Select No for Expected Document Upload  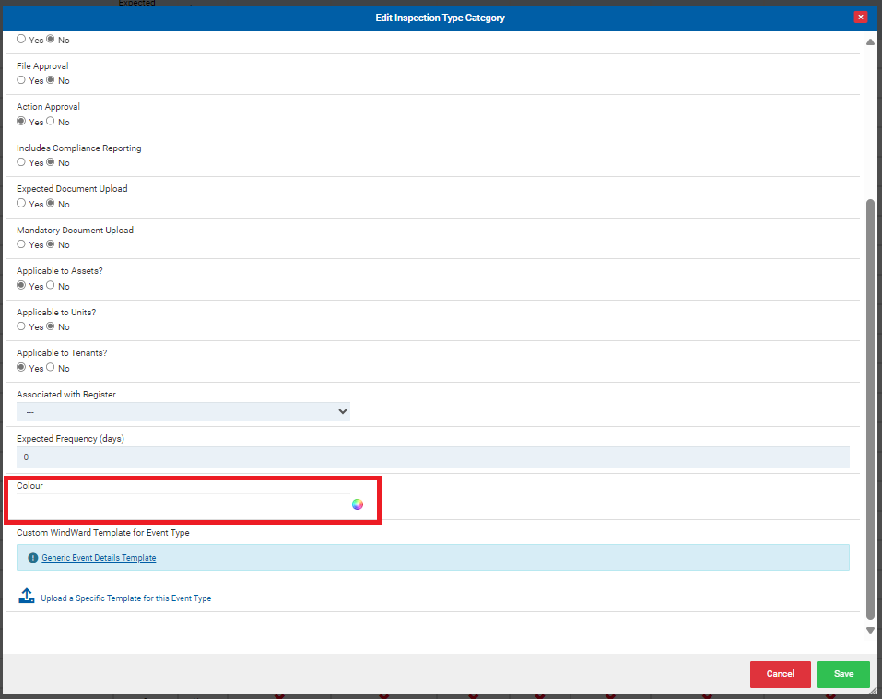(x=51, y=203)
